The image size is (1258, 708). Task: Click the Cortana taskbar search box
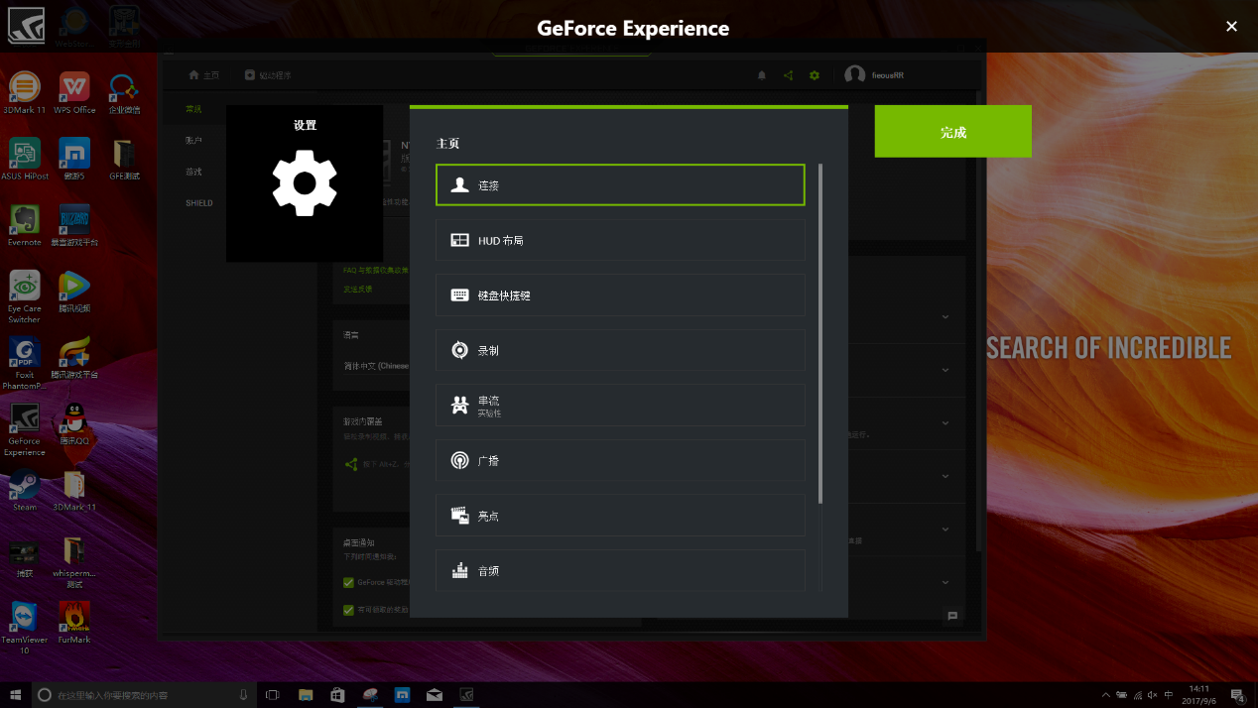point(144,695)
